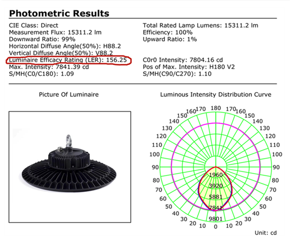Click the 1960 ring label on polar chart

216,175
